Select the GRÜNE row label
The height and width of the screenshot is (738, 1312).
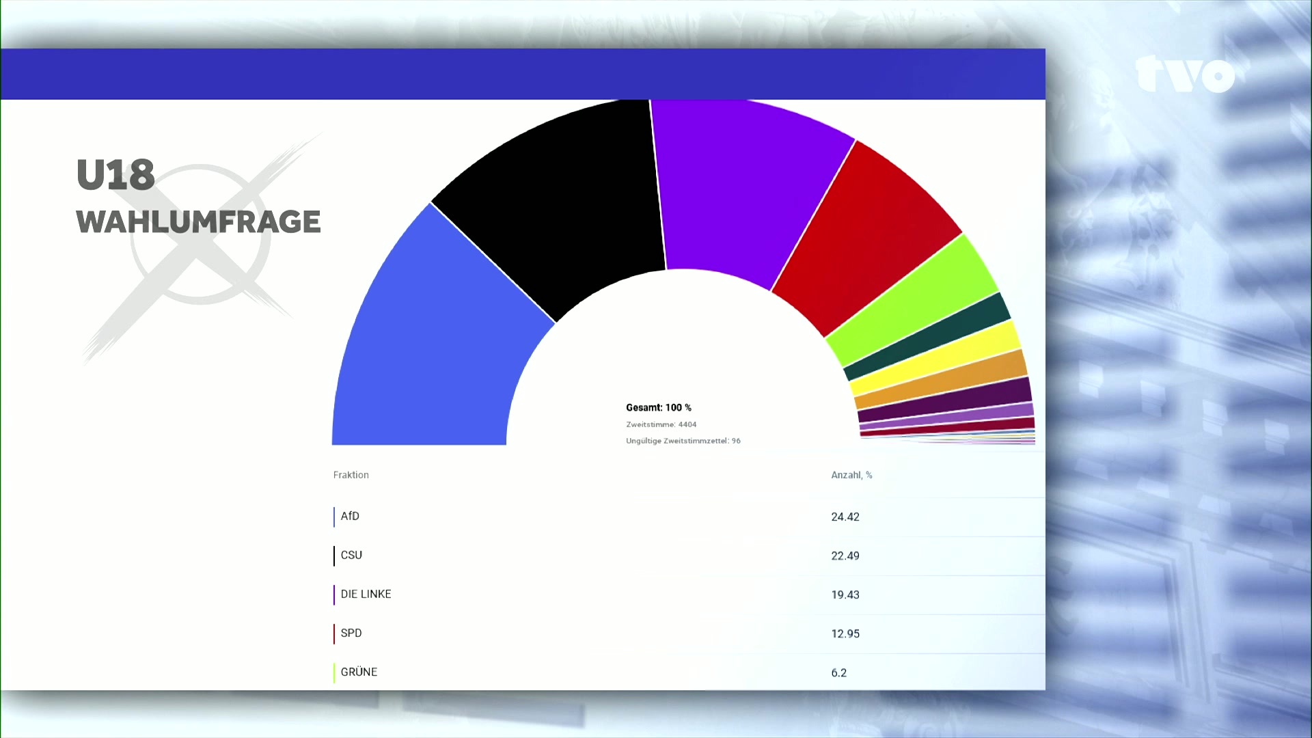pos(359,672)
